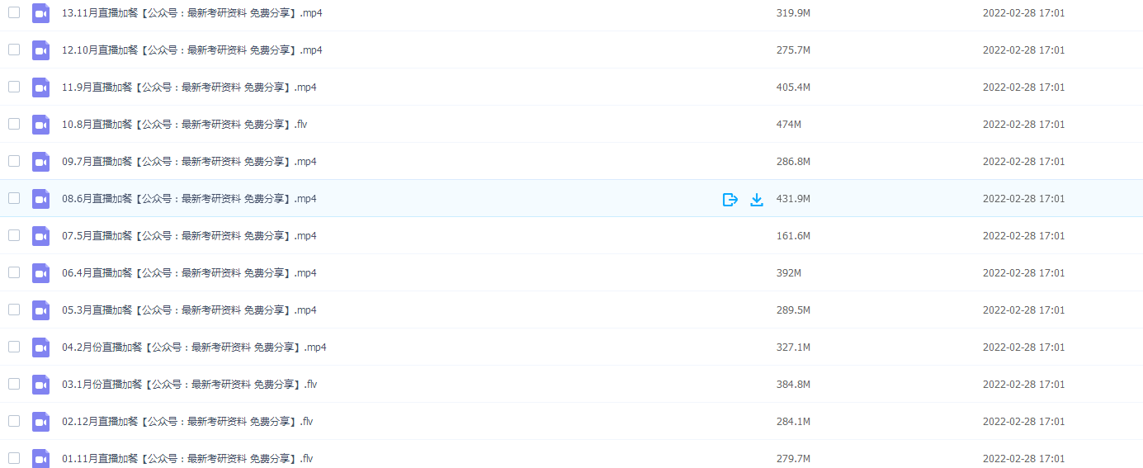The width and height of the screenshot is (1143, 468).
Task: Open file 03.1月份直播加餐 flv
Action: click(x=190, y=385)
